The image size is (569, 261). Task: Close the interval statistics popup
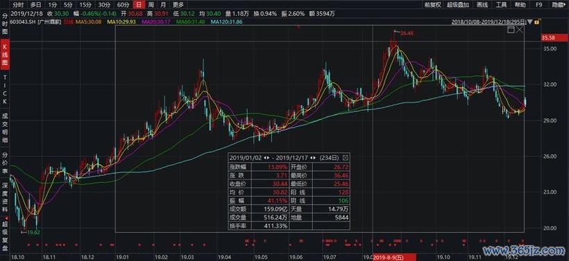pos(346,157)
